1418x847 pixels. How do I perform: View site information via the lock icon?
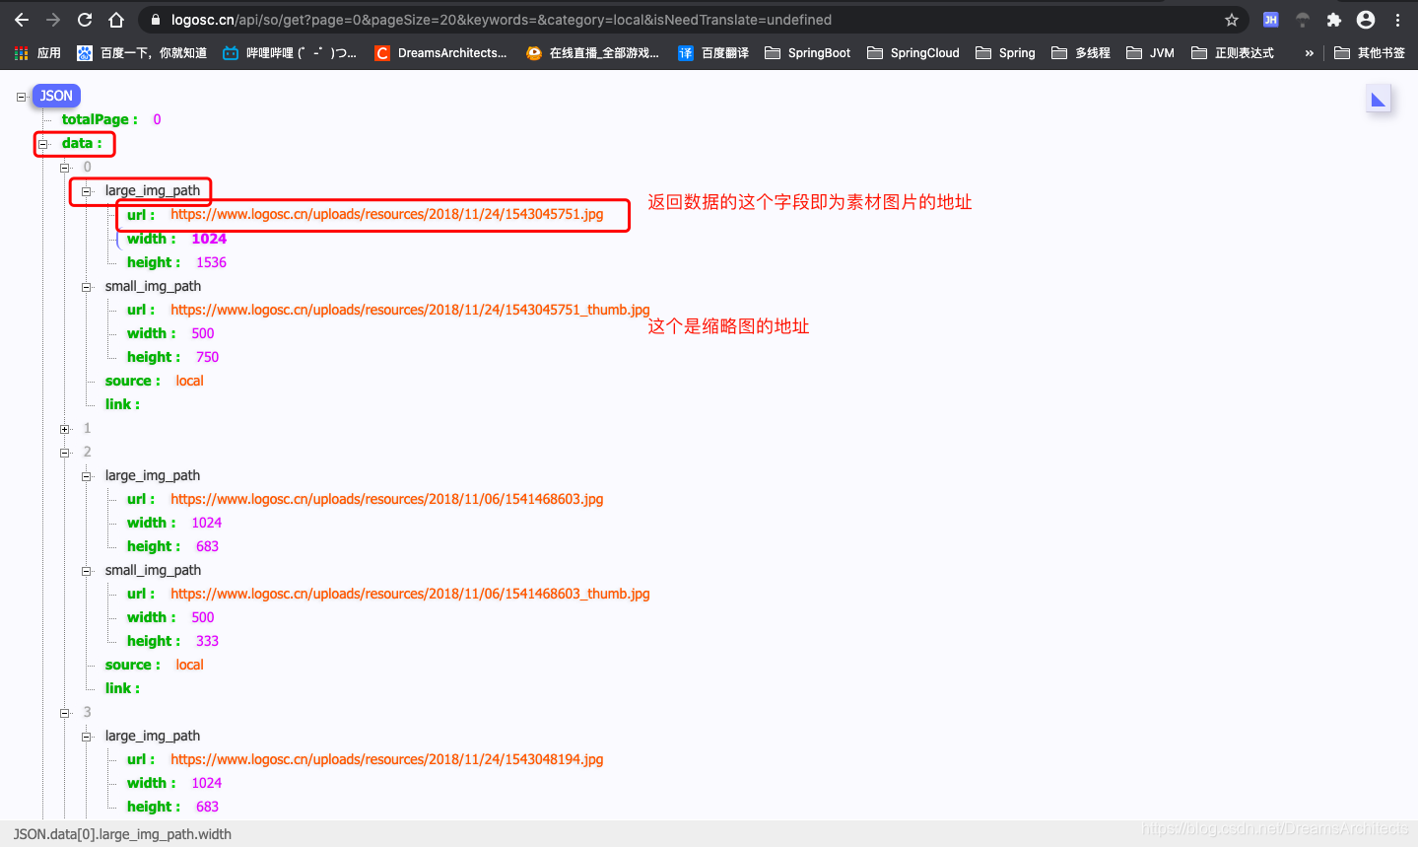(155, 20)
